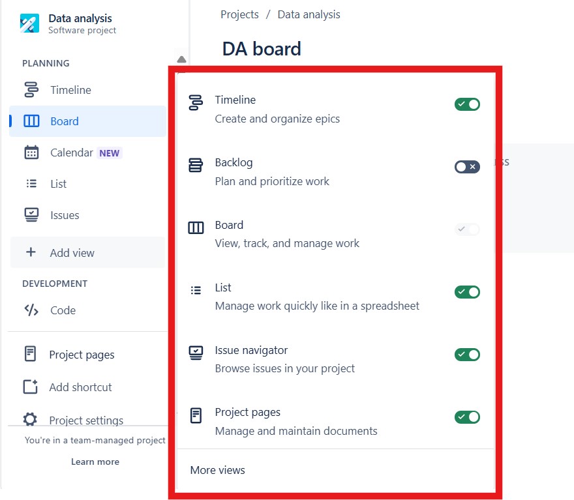The image size is (574, 500).
Task: Click the Timeline icon in sidebar
Action: 31,90
